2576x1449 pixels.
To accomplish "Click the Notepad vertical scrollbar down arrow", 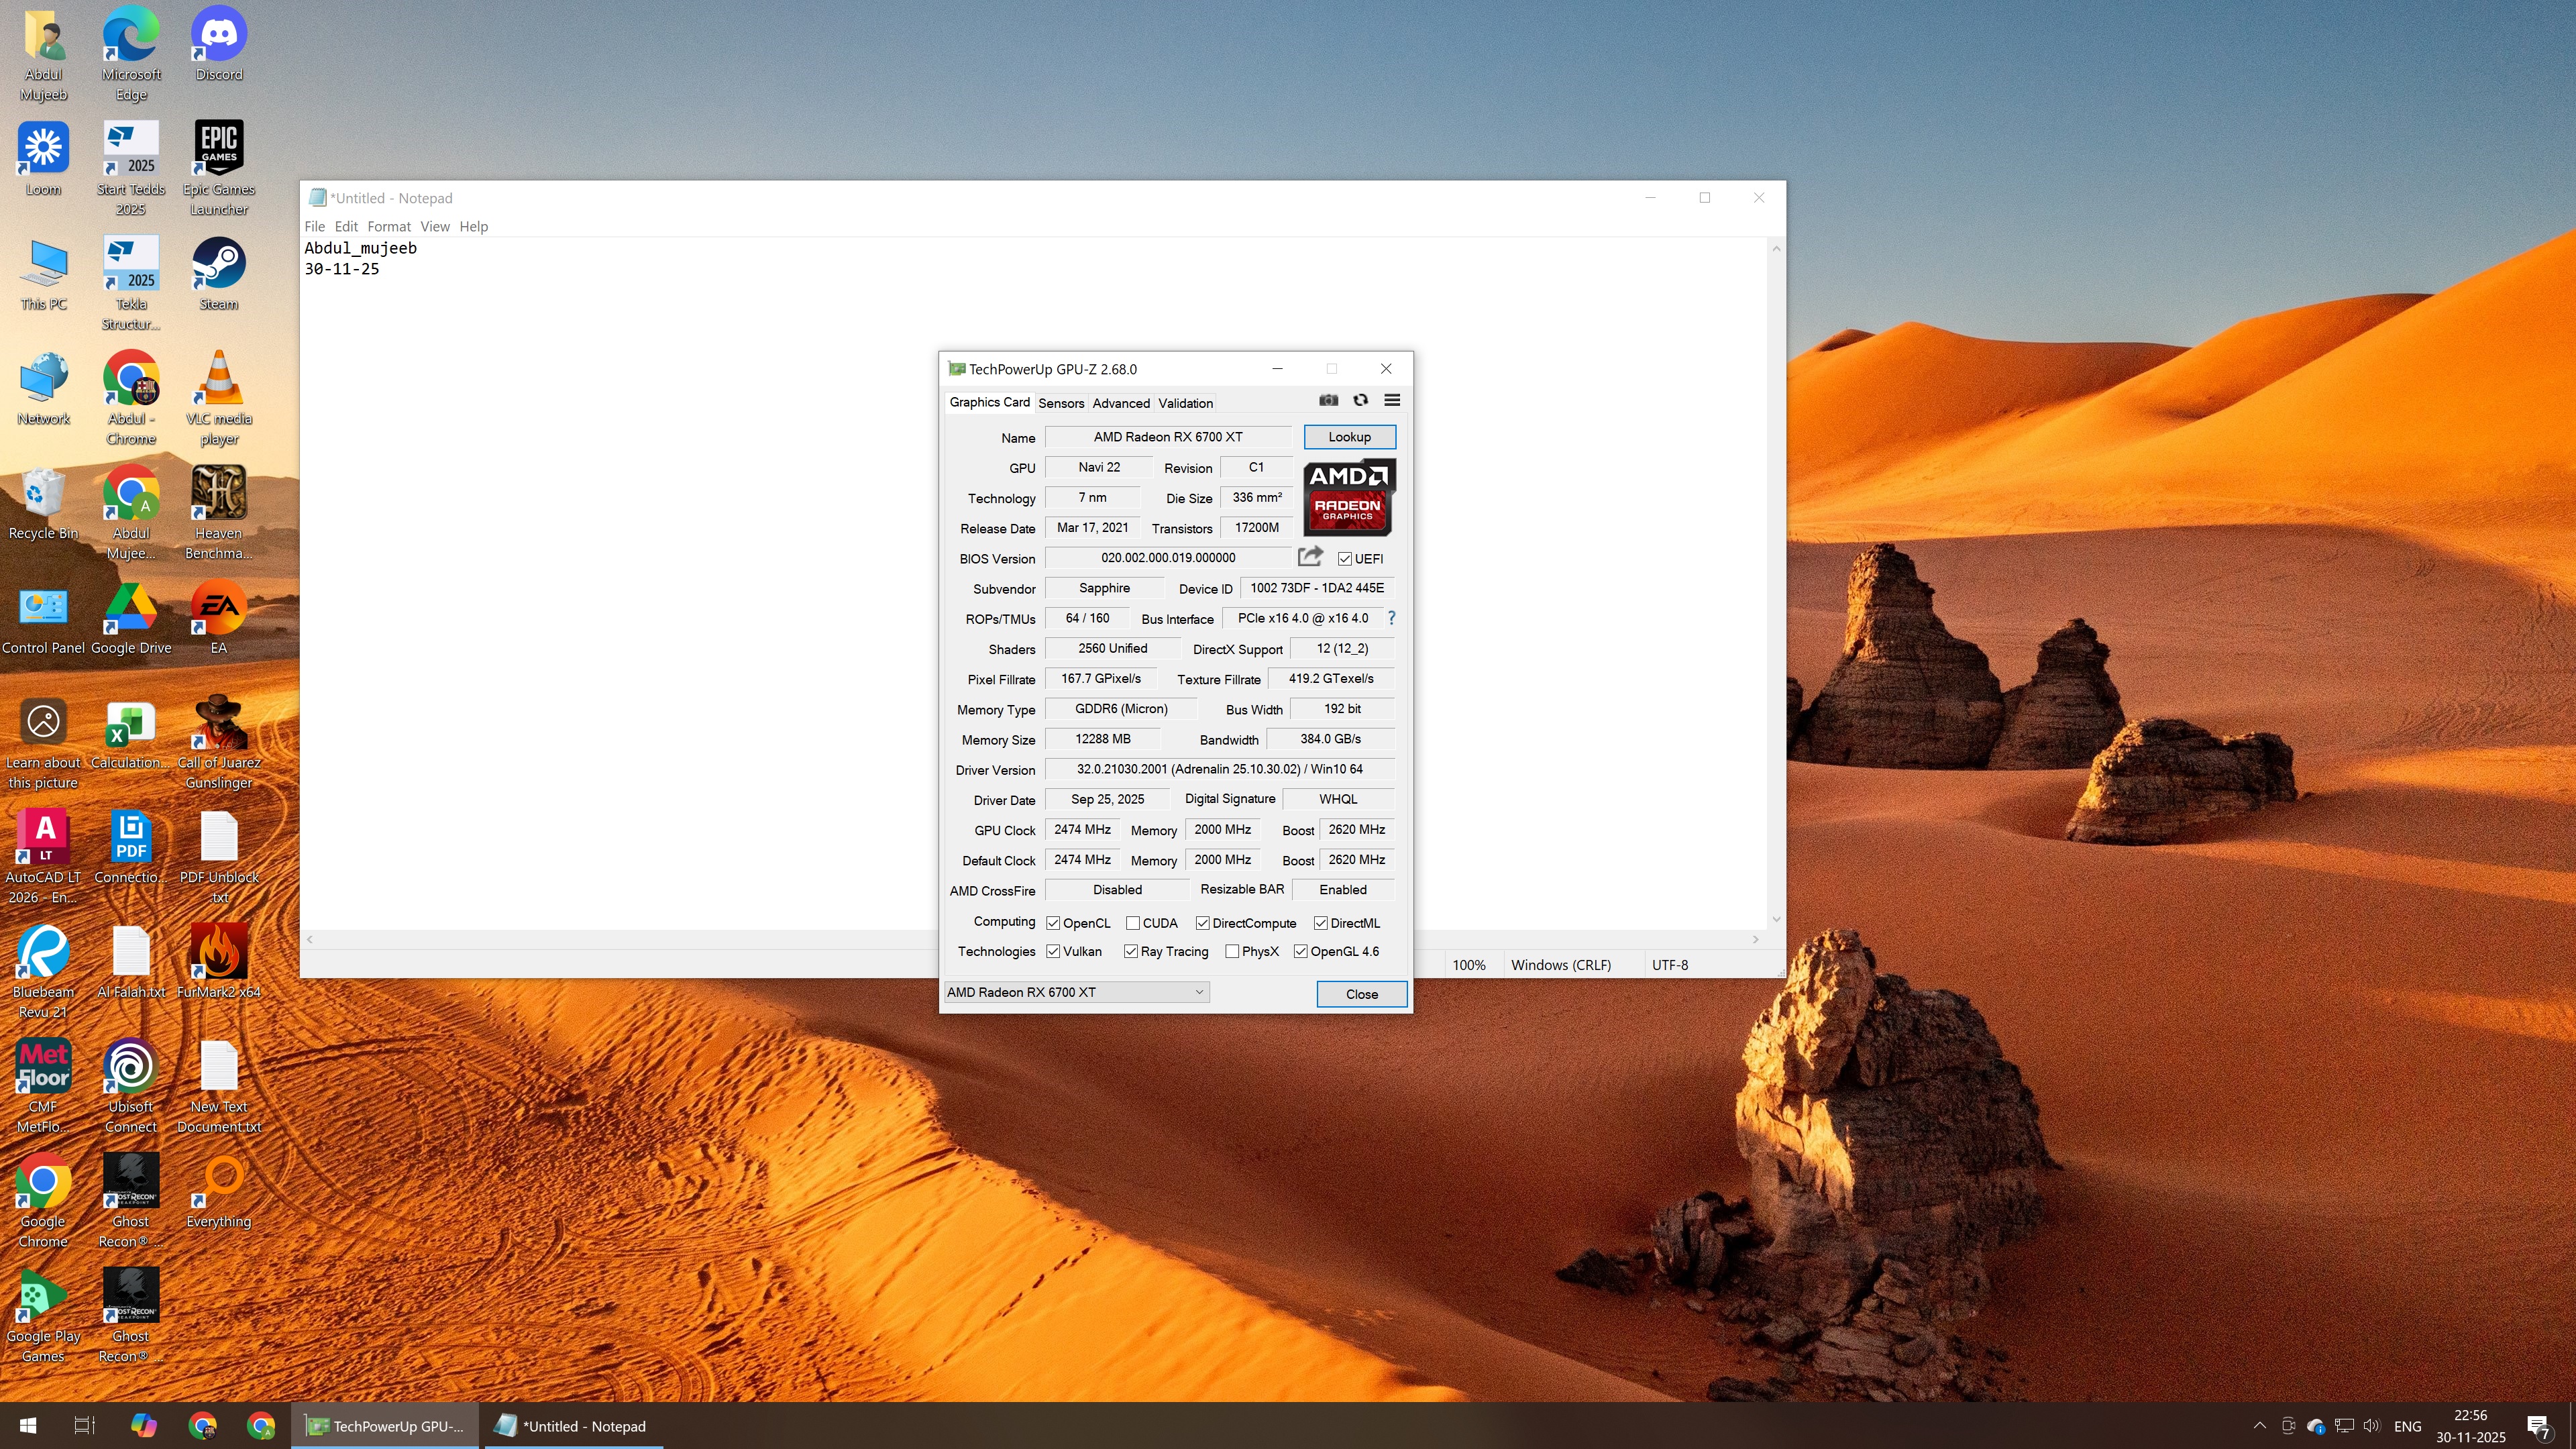I will point(1776,919).
